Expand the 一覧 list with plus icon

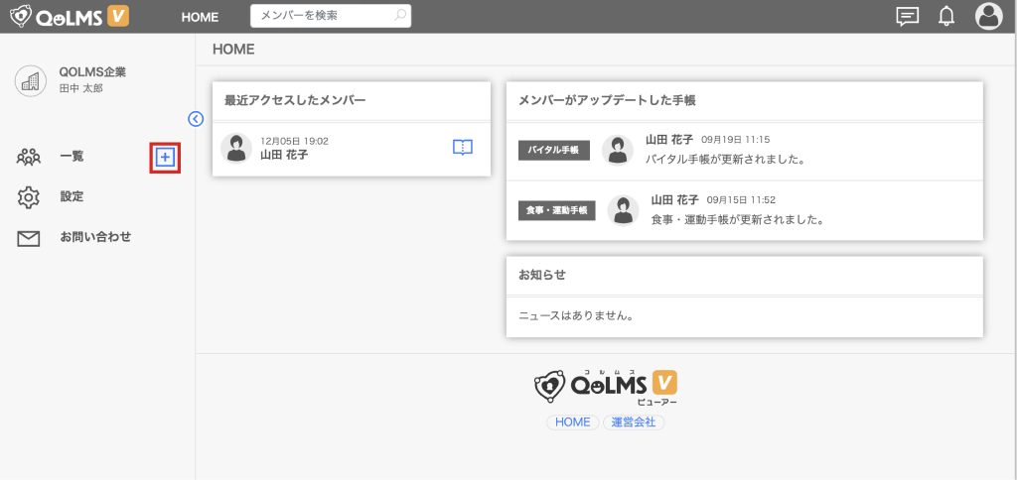pos(165,157)
